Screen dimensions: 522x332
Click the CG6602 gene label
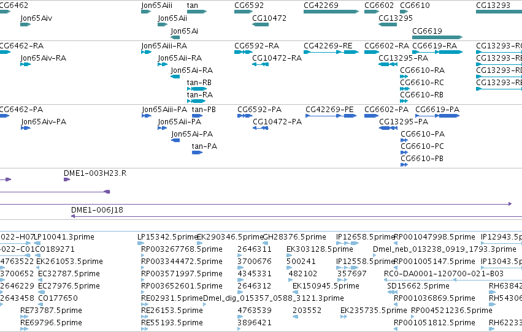coord(379,6)
